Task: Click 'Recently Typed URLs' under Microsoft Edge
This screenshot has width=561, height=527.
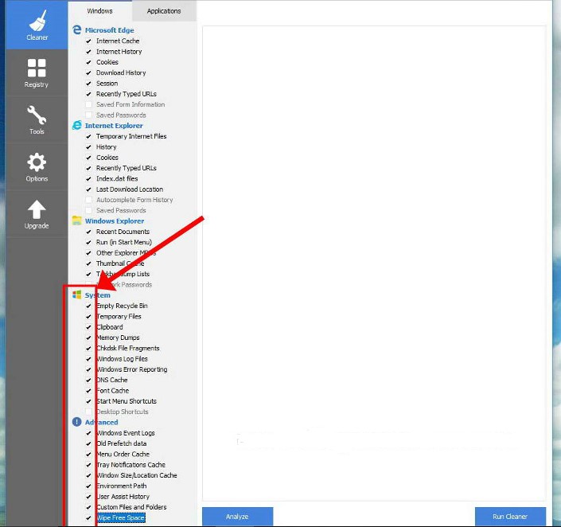Action: tap(127, 94)
